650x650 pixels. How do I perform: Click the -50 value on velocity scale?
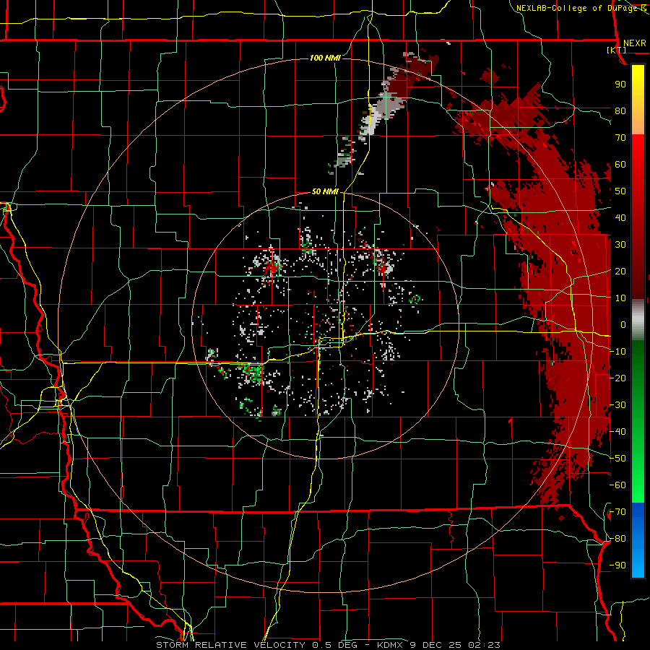pyautogui.click(x=617, y=459)
